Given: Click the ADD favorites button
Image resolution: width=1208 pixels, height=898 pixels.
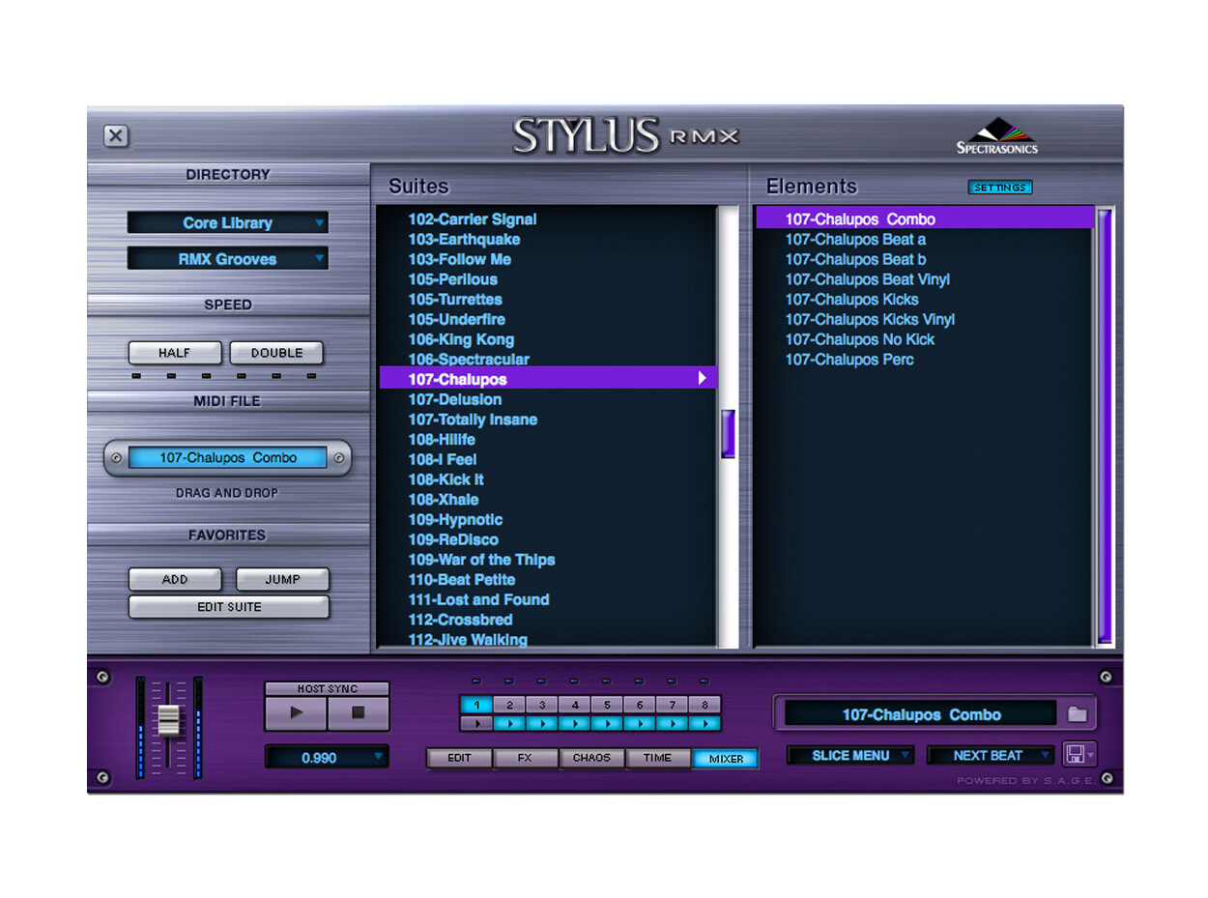Looking at the screenshot, I should [x=175, y=579].
